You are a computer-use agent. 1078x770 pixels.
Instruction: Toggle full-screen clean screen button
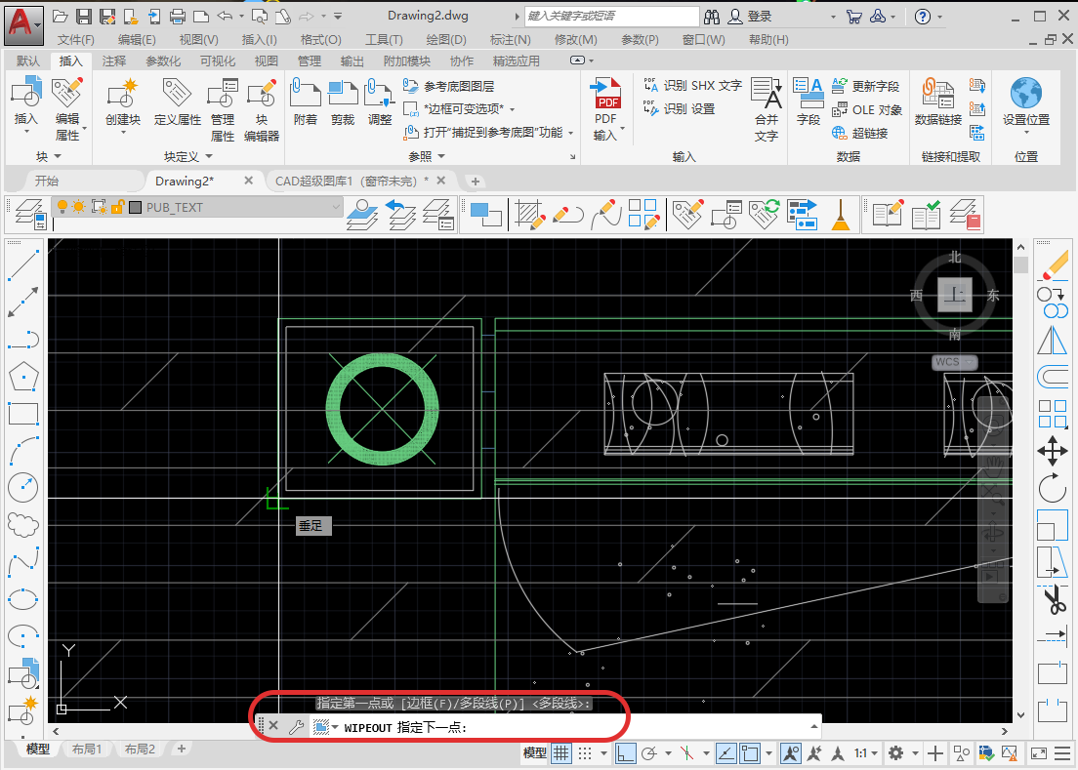click(1038, 753)
